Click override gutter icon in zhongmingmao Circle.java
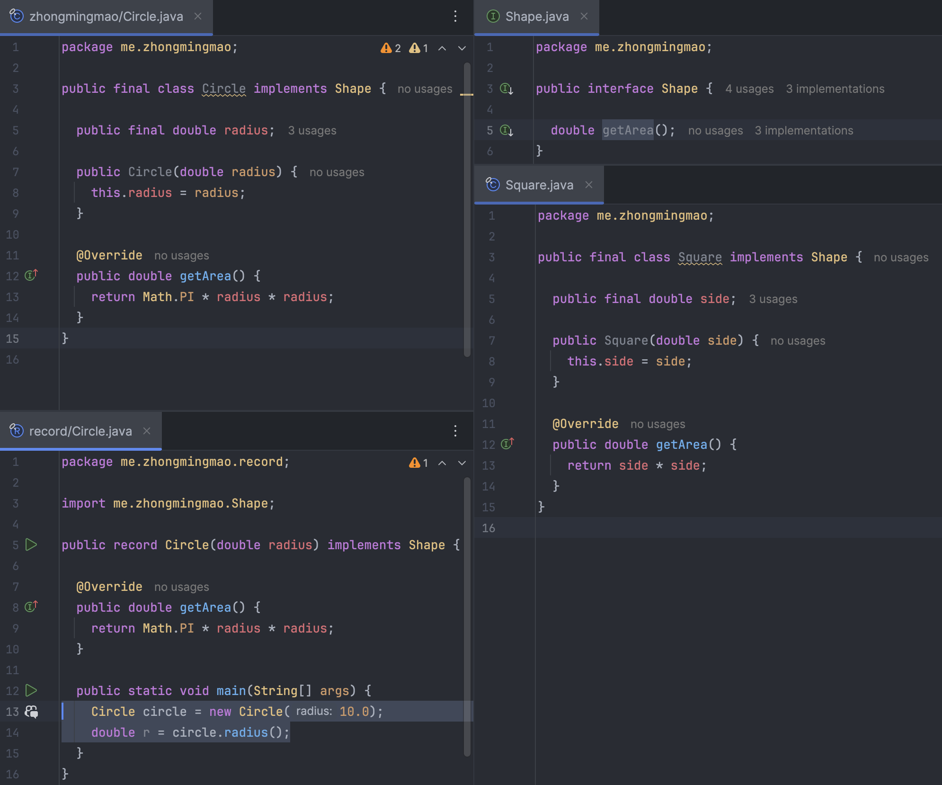 pyautogui.click(x=31, y=276)
